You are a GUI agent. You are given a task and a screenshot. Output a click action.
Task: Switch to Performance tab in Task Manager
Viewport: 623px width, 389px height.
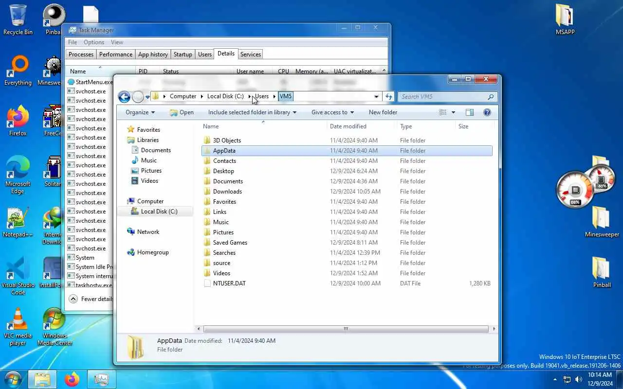point(116,54)
